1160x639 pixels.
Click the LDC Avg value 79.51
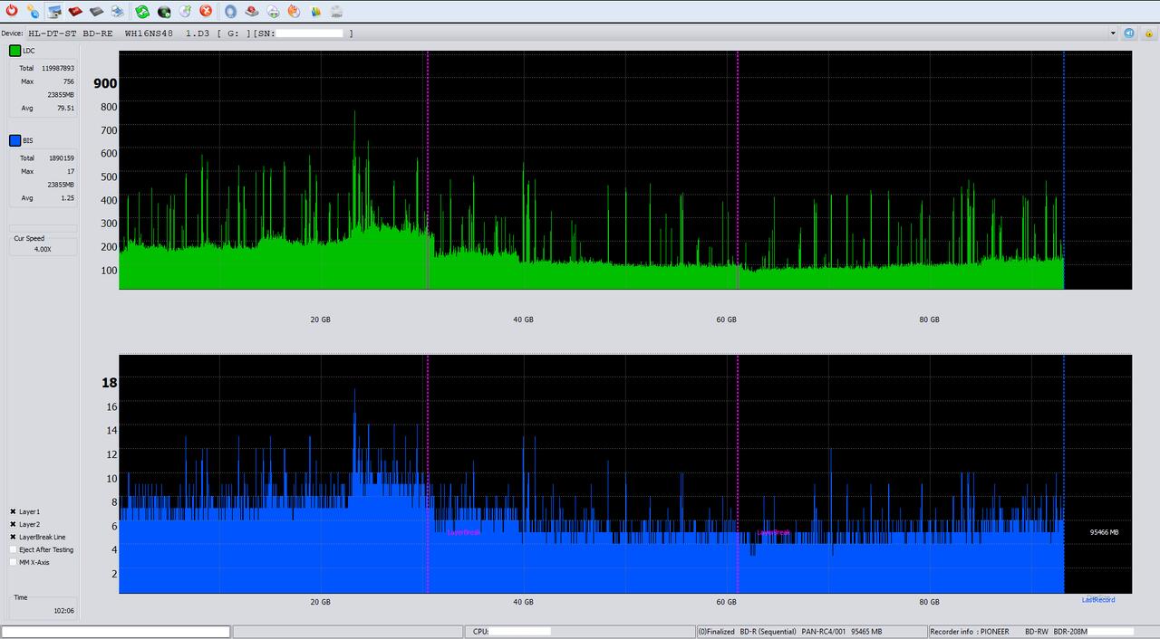pyautogui.click(x=65, y=108)
